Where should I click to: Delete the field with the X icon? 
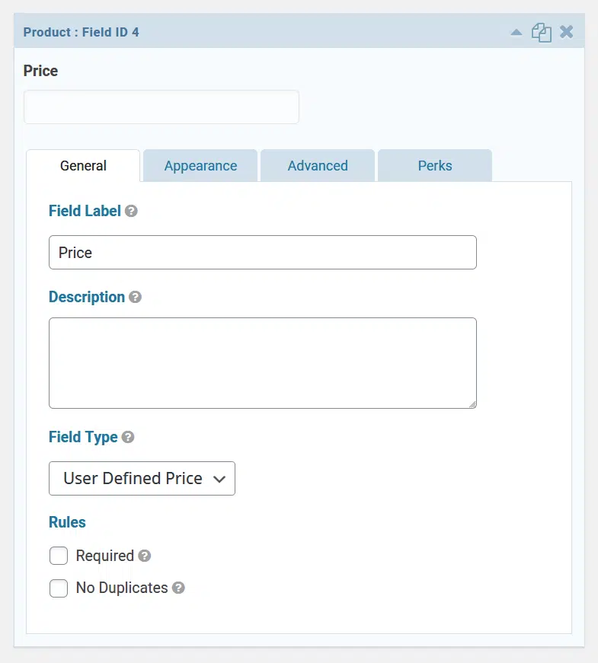pyautogui.click(x=566, y=32)
